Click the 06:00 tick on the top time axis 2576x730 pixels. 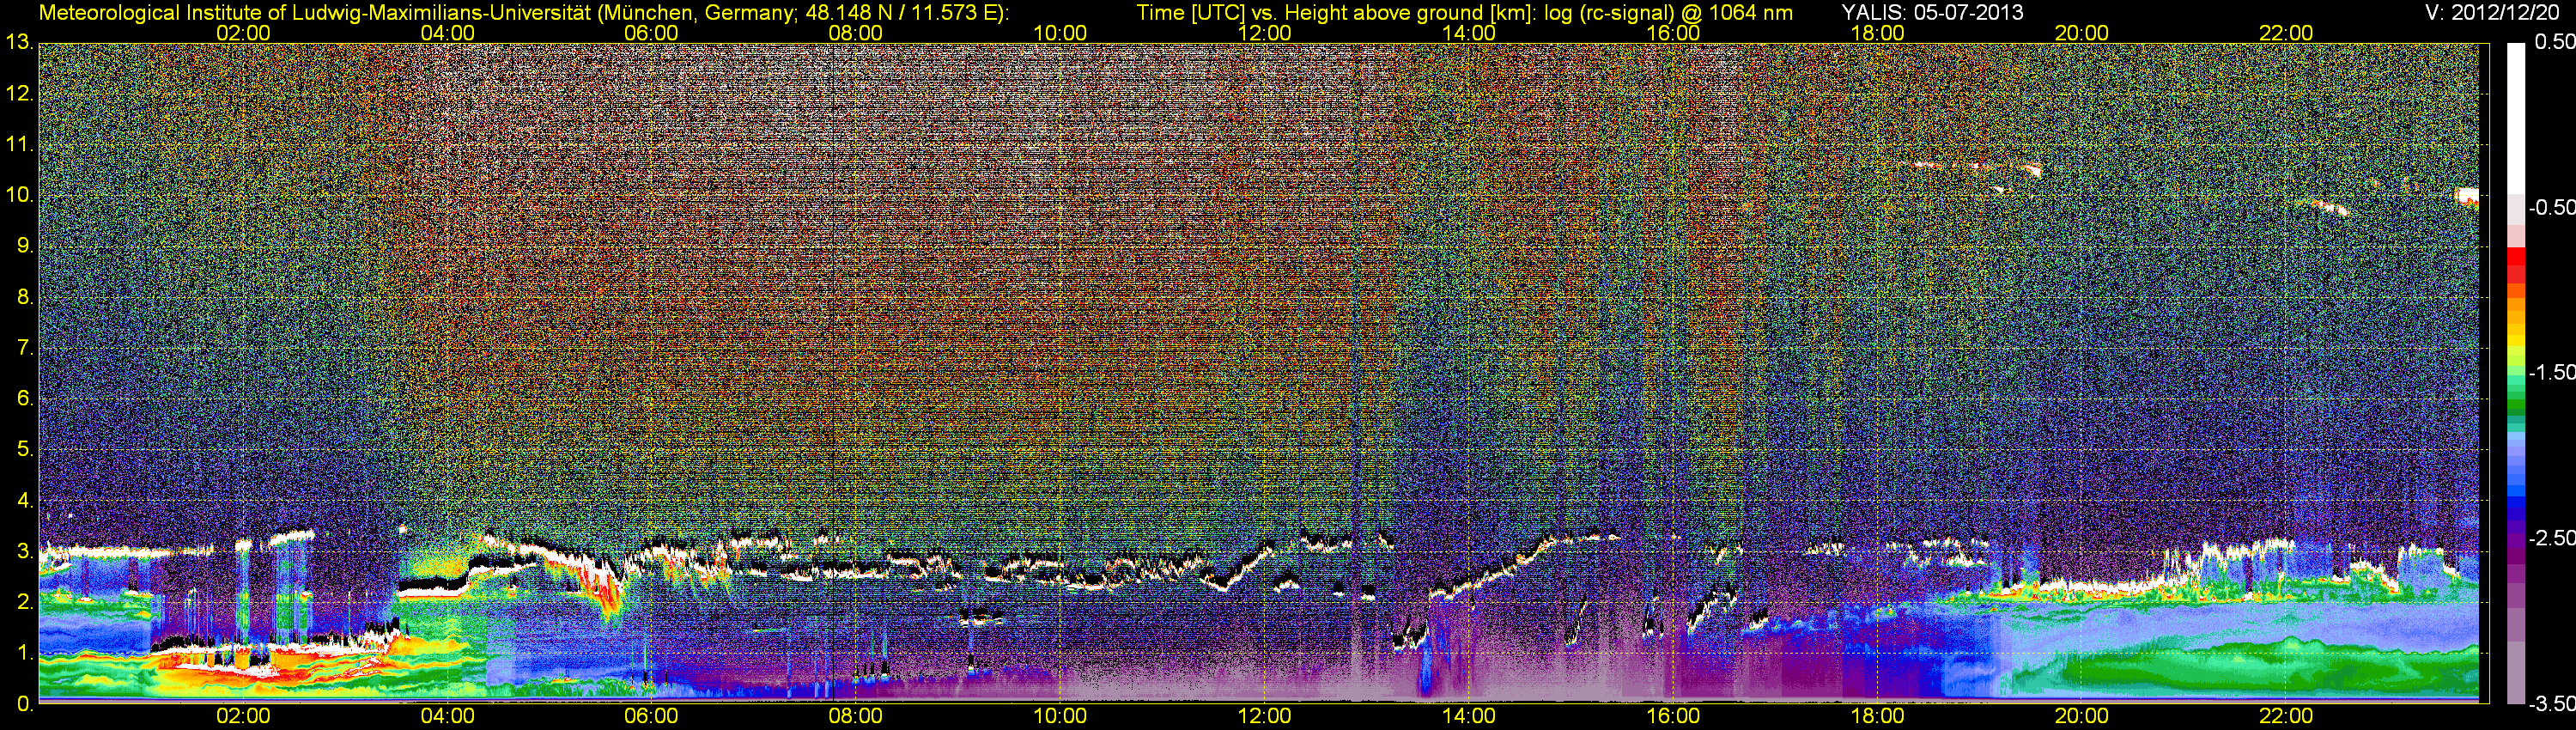651,33
